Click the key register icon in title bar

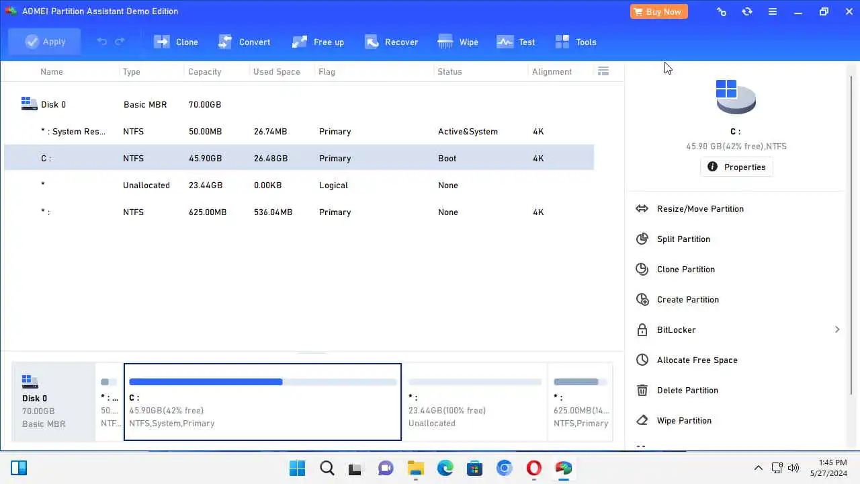pos(722,11)
